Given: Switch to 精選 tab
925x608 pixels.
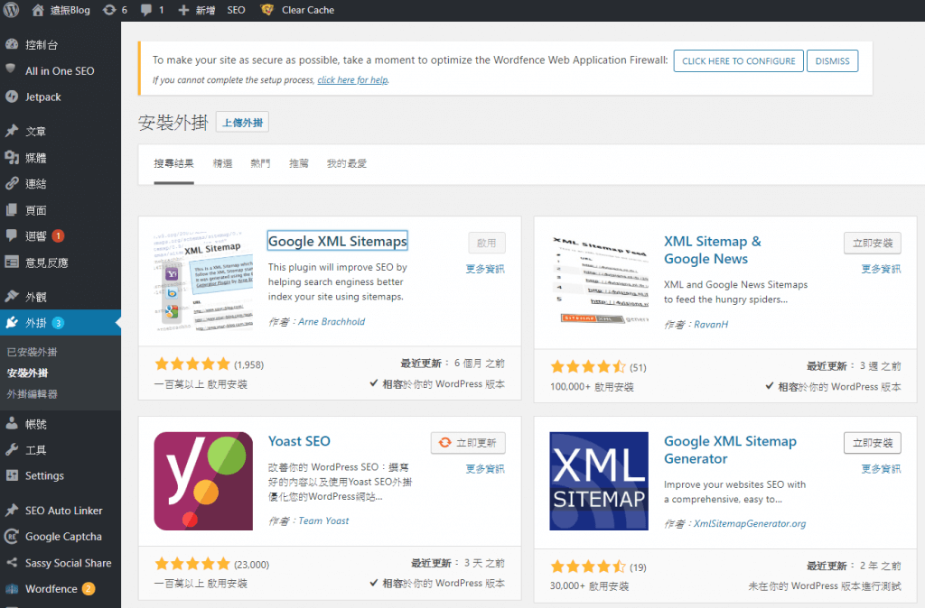Looking at the screenshot, I should [222, 163].
